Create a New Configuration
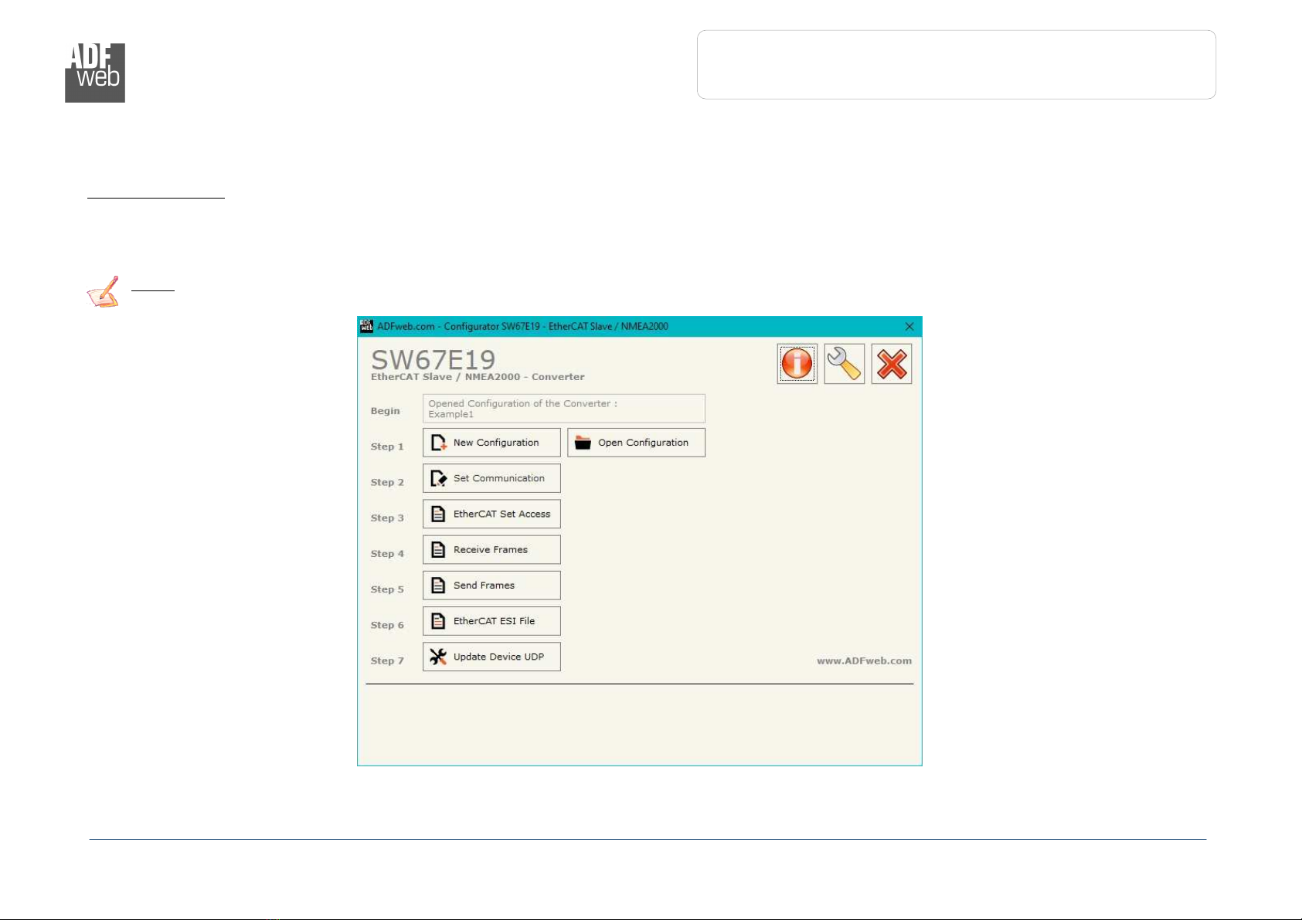The width and height of the screenshot is (1302, 920). (x=491, y=443)
